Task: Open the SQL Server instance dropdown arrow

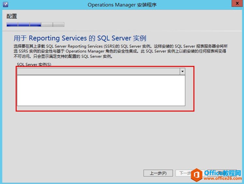Action: [x=182, y=71]
